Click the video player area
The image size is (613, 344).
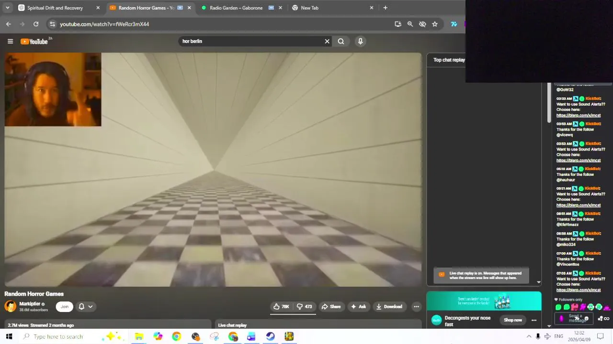tap(213, 170)
